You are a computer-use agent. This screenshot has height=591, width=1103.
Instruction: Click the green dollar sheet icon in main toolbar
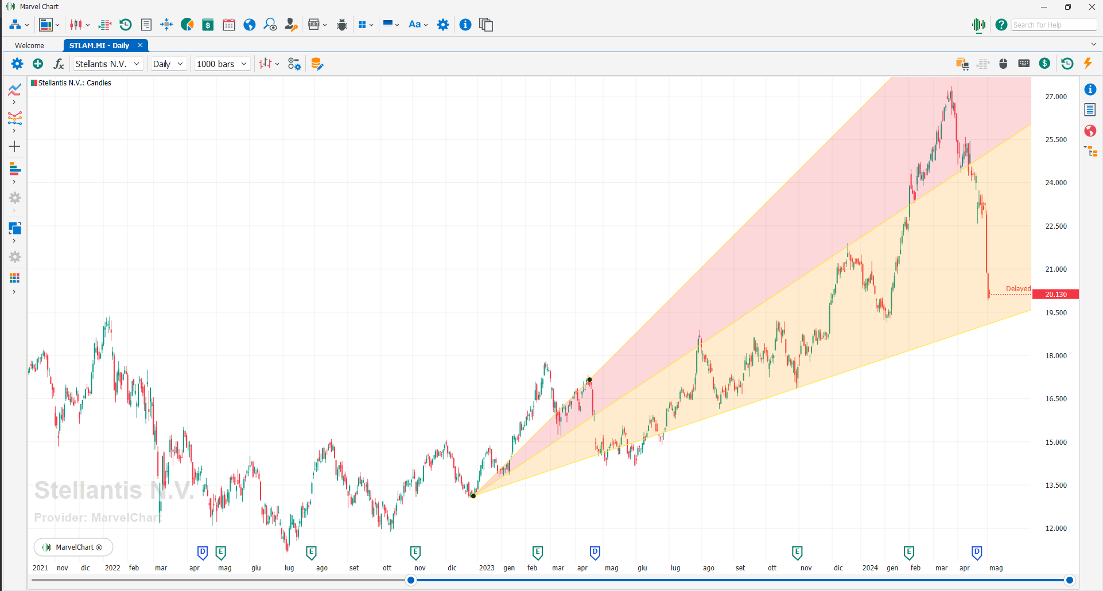tap(208, 25)
